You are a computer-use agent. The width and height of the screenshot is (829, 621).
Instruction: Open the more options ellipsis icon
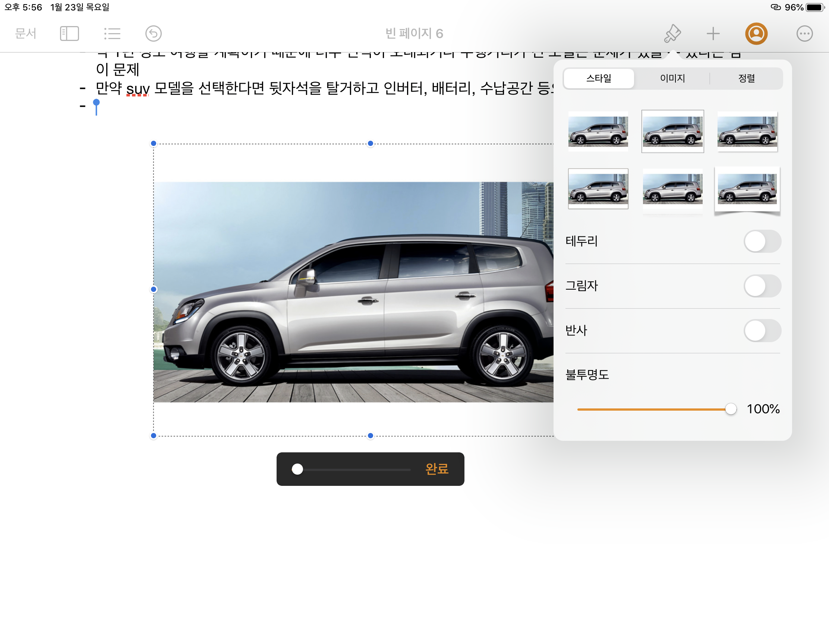804,34
